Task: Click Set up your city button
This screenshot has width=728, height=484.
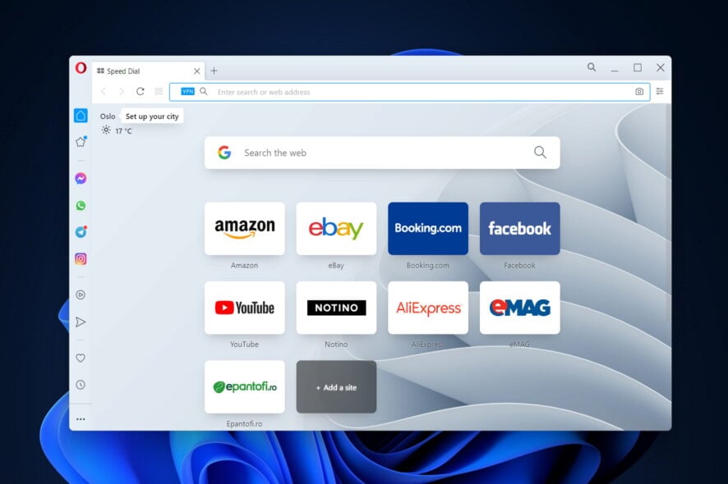Action: coord(152,116)
